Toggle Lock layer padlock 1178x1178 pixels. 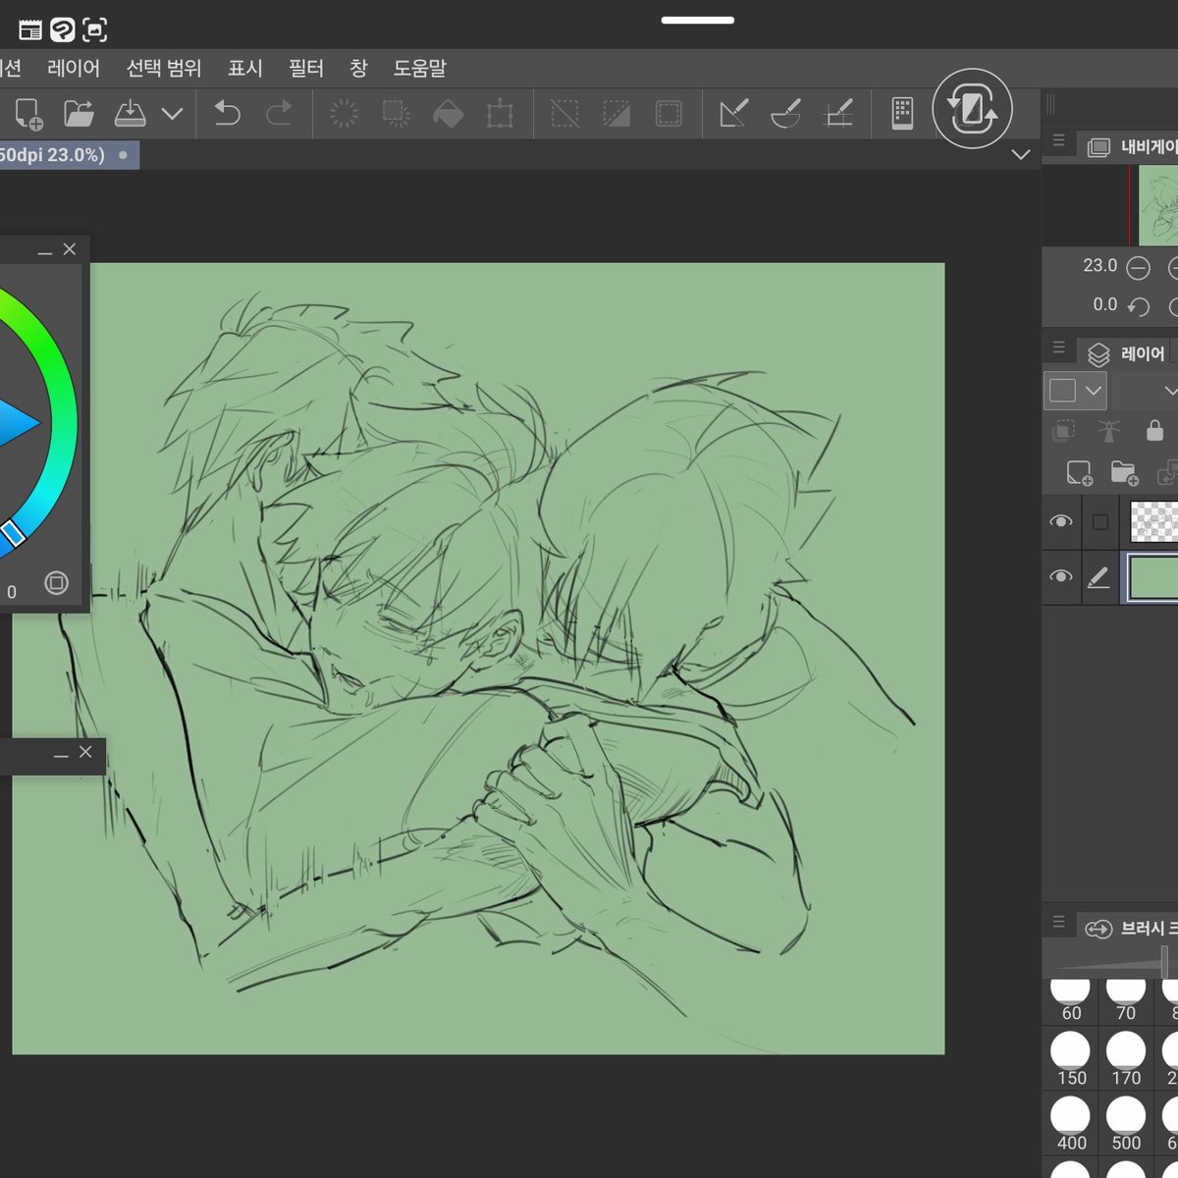pos(1154,430)
